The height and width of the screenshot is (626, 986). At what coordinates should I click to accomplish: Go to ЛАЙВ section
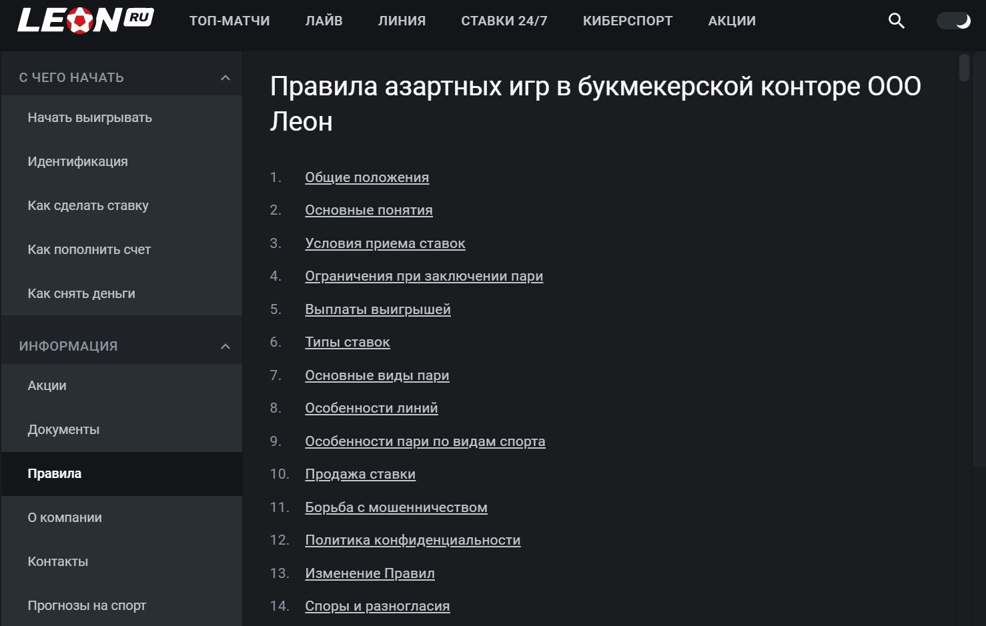pos(324,21)
